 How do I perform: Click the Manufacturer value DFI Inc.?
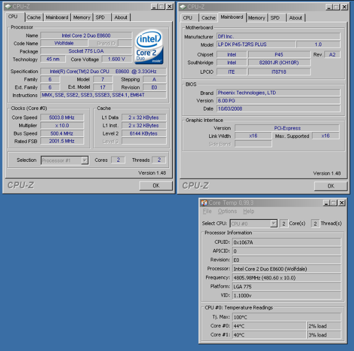pos(278,36)
